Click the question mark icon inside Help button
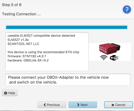134x111 pixels. pyautogui.click(x=6, y=93)
